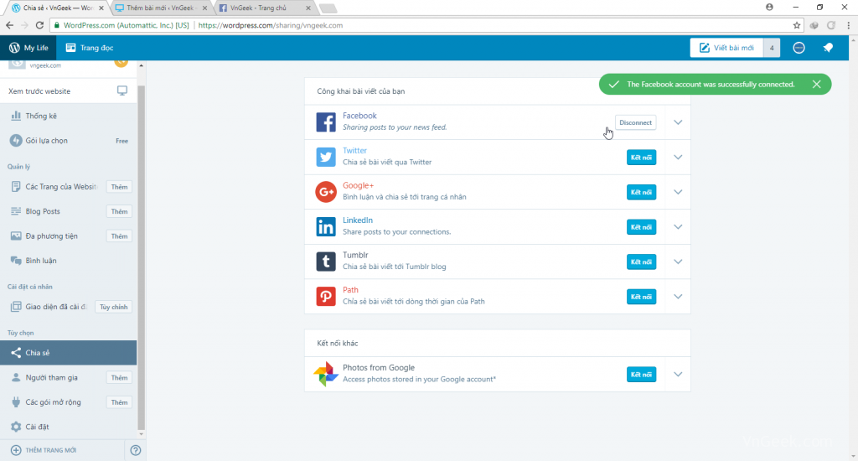Select the Chia sẻ VnGeek browser tab
This screenshot has width=858, height=461.
(x=57, y=8)
